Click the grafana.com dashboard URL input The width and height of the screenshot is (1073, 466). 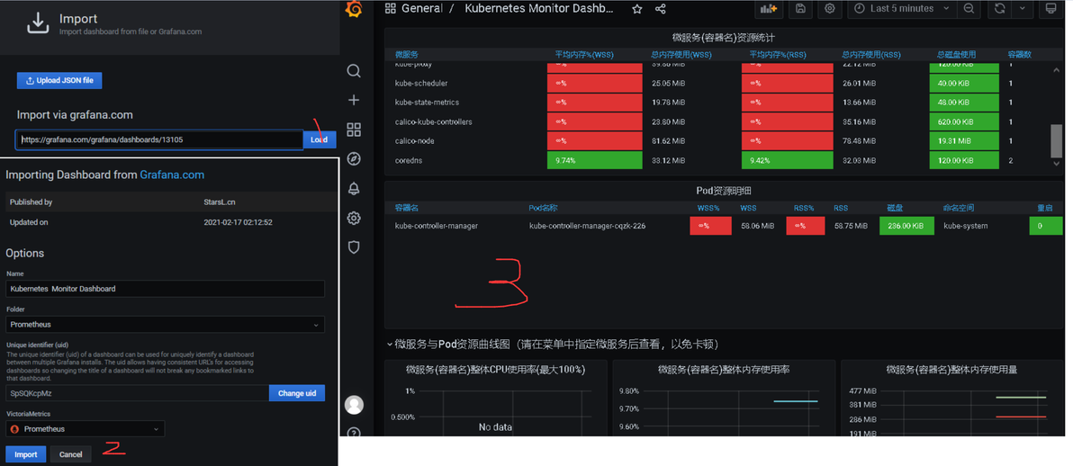[x=159, y=139]
